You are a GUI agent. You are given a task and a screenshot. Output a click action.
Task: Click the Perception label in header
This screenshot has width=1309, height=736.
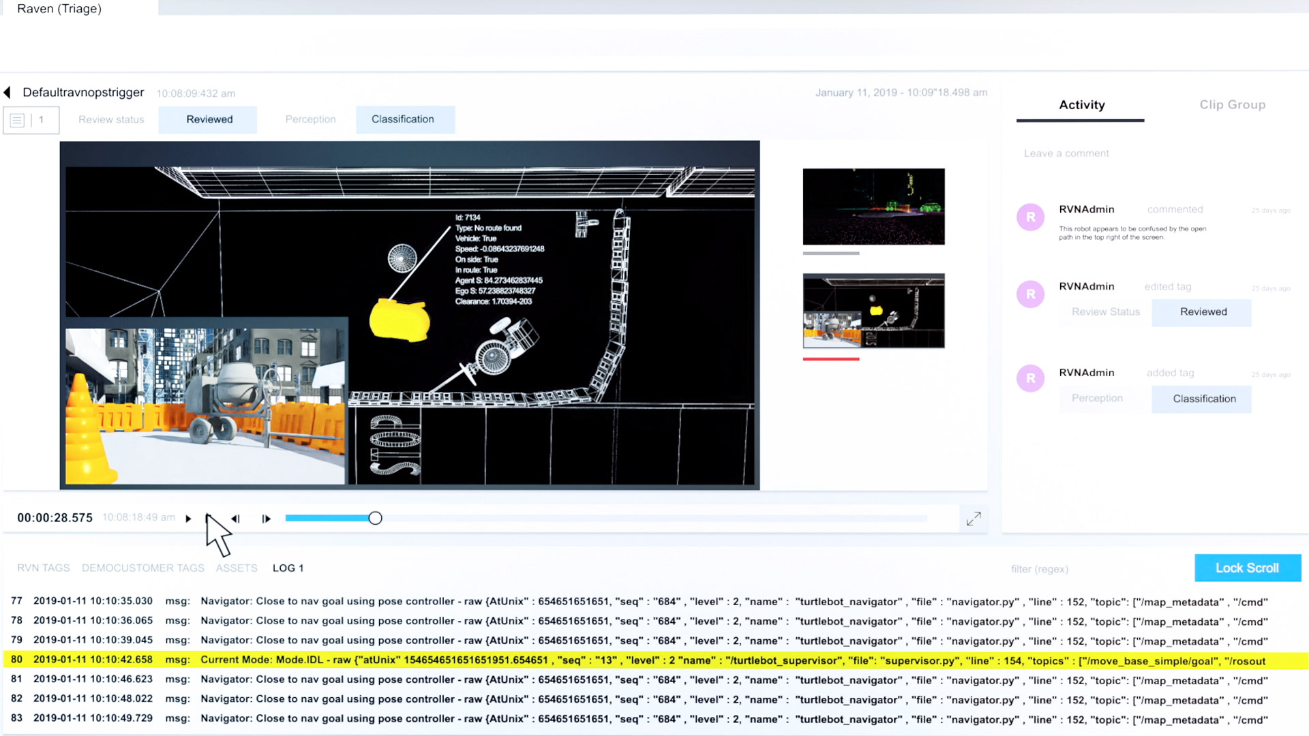tap(310, 119)
